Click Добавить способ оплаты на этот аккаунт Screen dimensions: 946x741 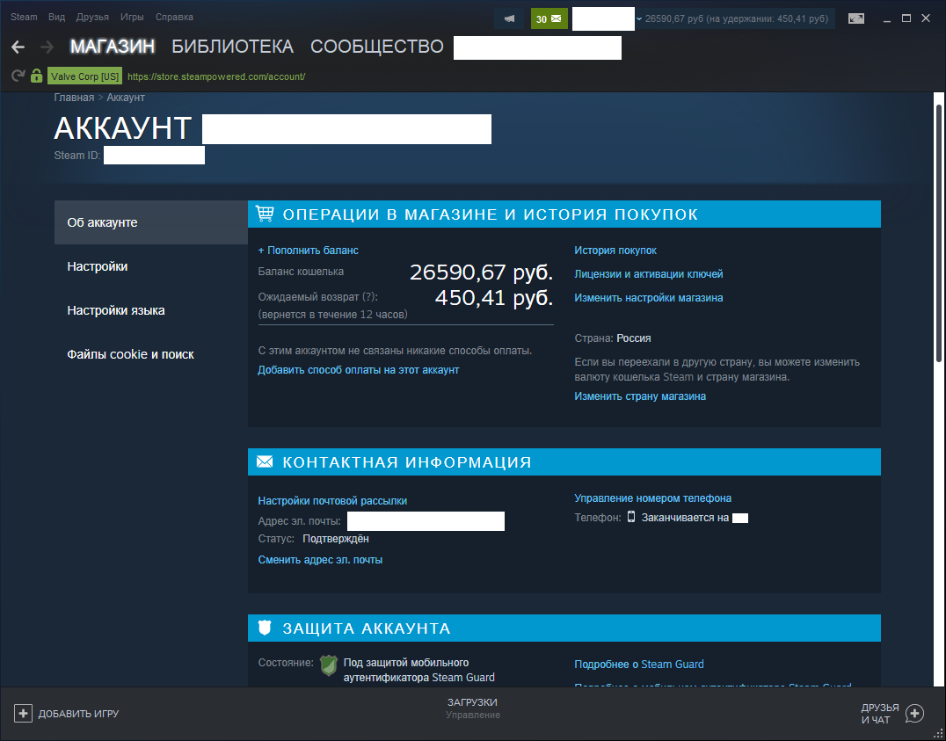[359, 370]
